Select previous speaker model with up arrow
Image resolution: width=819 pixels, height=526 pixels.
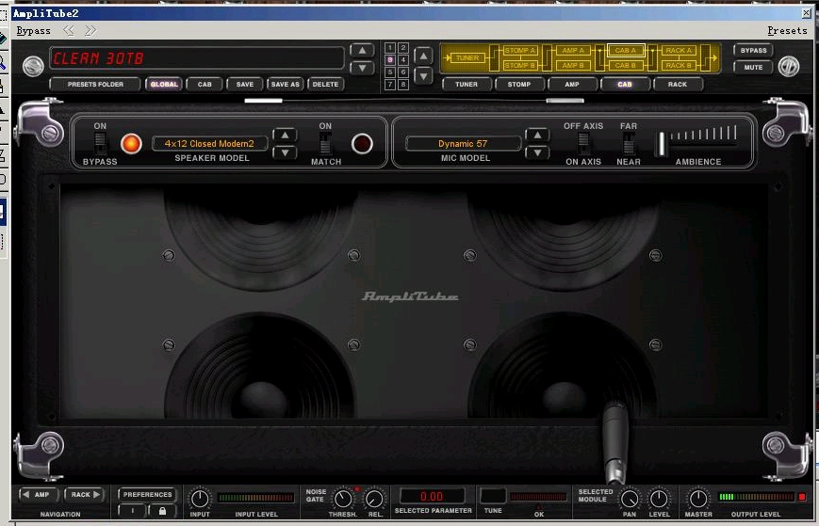[286, 135]
